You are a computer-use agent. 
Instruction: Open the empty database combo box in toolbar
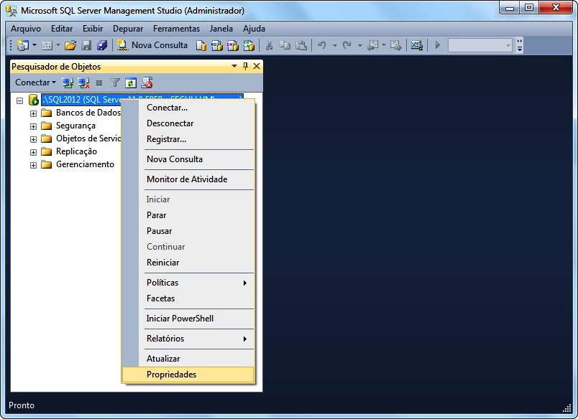(480, 45)
